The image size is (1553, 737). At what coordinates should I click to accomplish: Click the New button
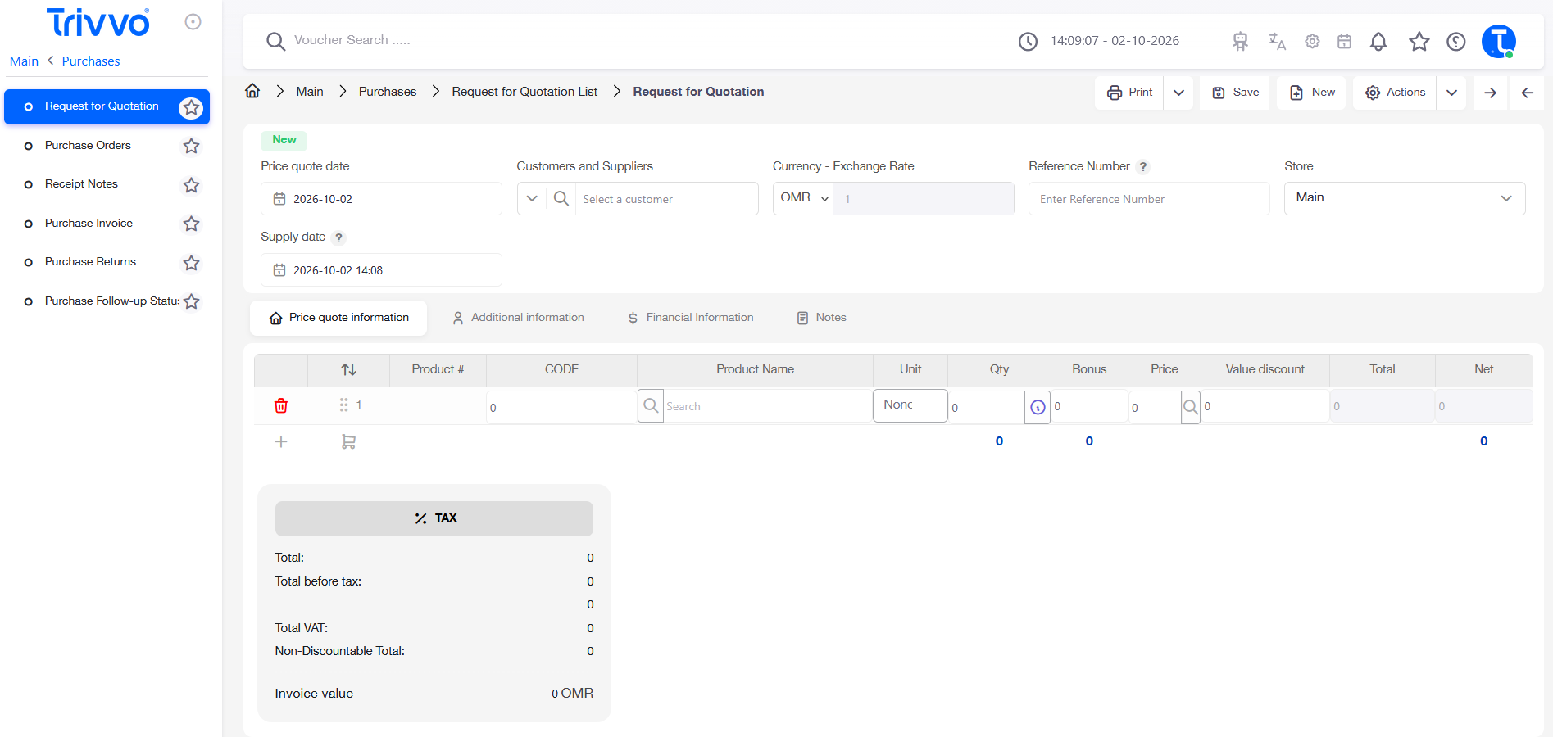click(1311, 93)
